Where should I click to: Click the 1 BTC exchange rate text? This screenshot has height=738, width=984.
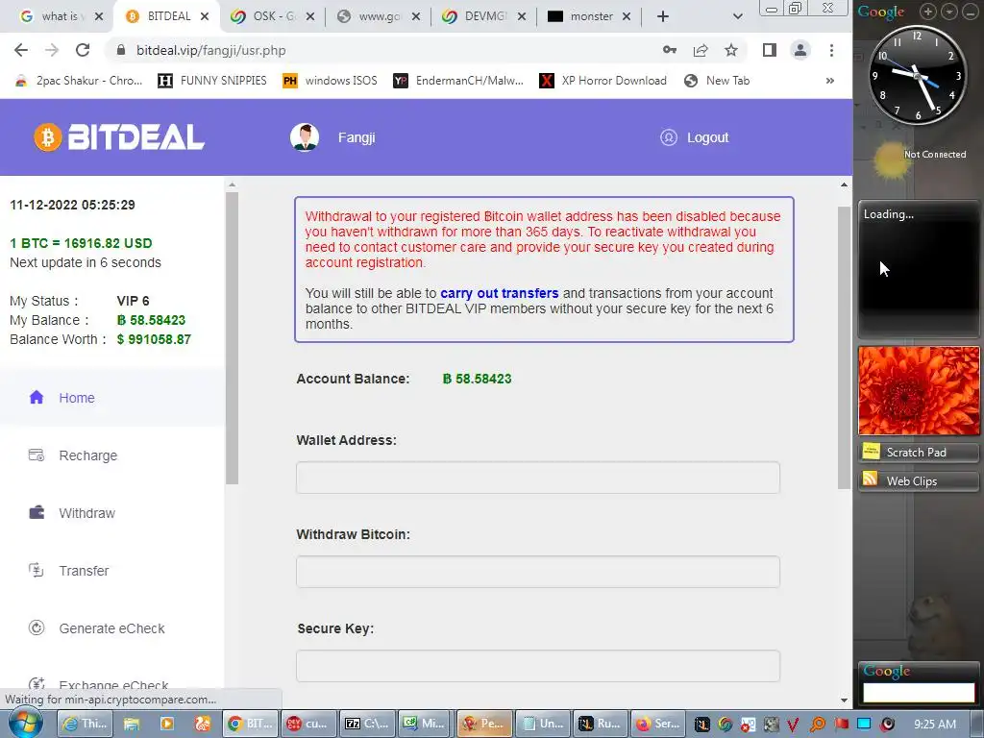click(x=81, y=243)
